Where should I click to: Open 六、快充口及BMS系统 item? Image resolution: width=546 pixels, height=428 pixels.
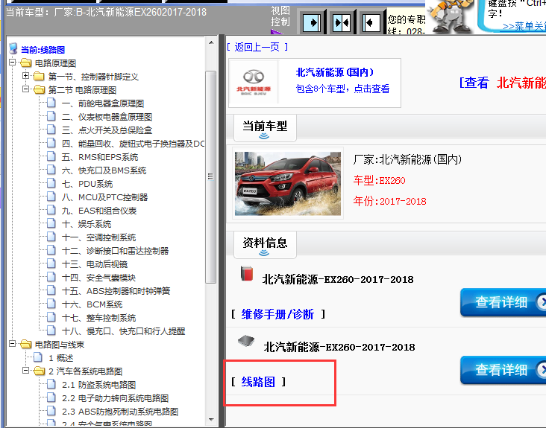pos(104,170)
